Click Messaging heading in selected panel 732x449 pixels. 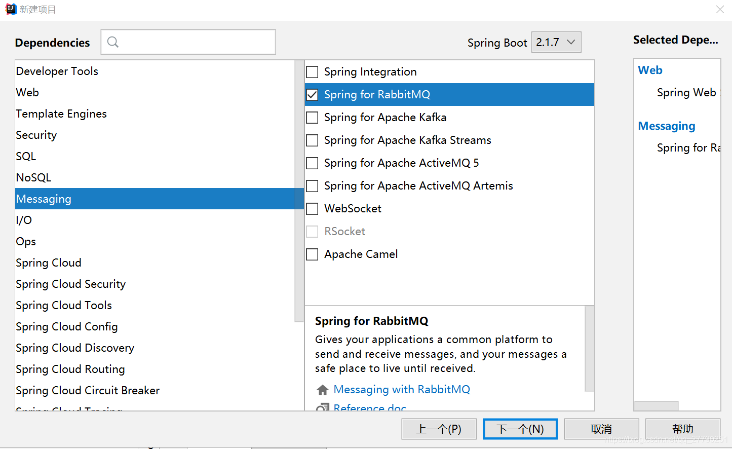pos(667,126)
